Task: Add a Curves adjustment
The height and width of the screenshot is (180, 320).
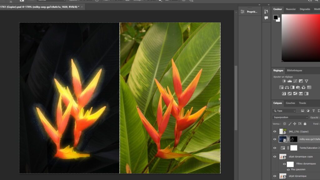Action: [295, 81]
